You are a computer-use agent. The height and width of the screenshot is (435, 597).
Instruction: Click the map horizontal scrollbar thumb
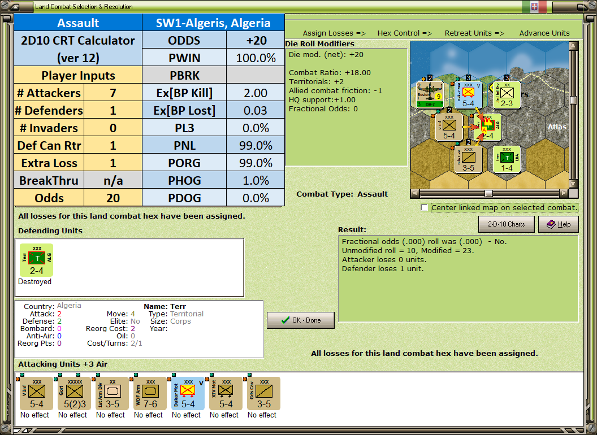tap(488, 193)
